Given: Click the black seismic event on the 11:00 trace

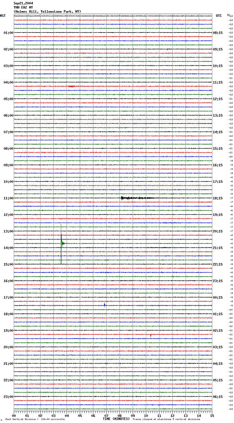Looking at the screenshot, I should pyautogui.click(x=138, y=198).
